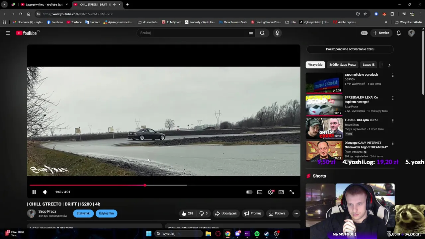The width and height of the screenshot is (425, 239).
Task: Download the video with Pobierz
Action: click(277, 213)
